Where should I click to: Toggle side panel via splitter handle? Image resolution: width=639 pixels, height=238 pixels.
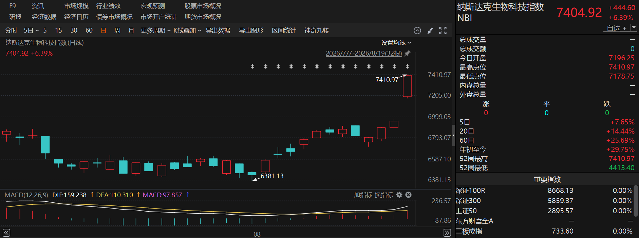(x=453, y=136)
